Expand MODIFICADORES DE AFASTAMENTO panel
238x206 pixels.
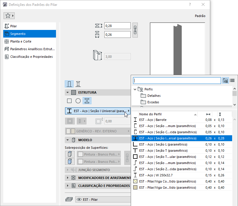(68, 178)
